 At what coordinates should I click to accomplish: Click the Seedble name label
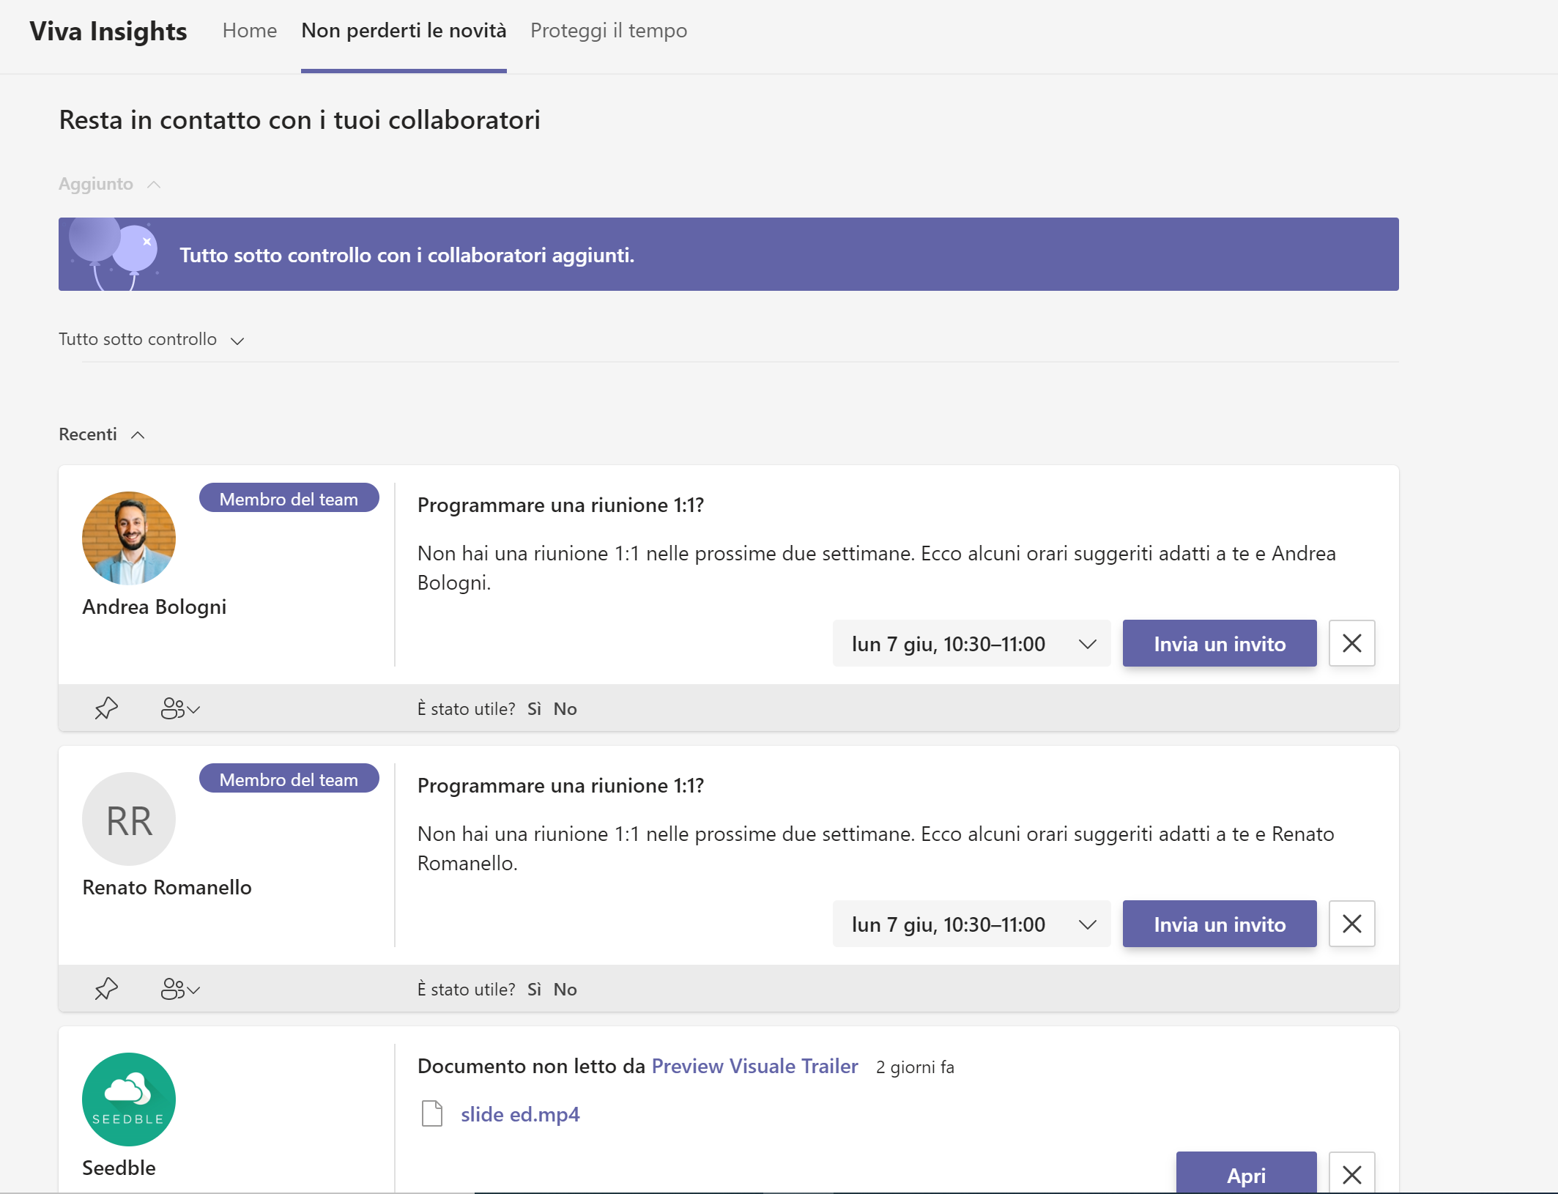click(119, 1168)
